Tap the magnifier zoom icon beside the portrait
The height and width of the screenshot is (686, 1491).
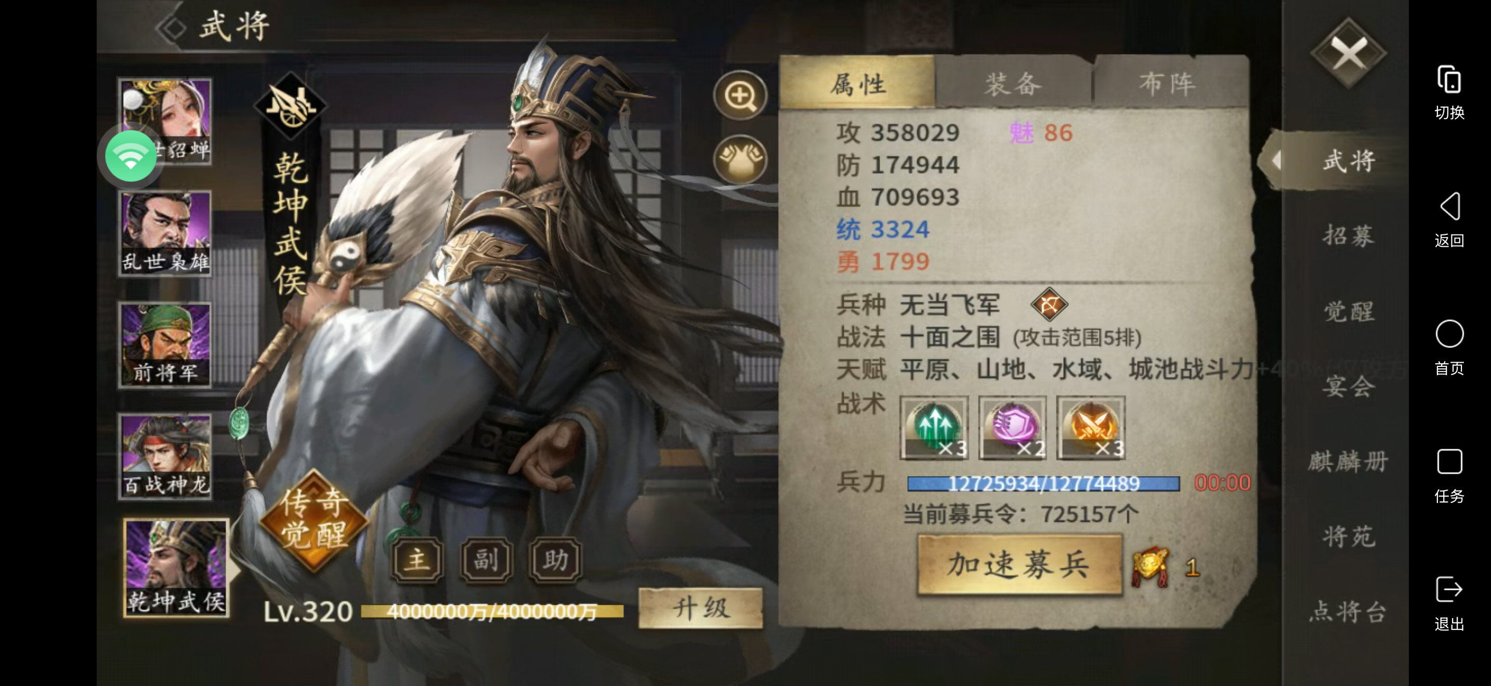740,96
